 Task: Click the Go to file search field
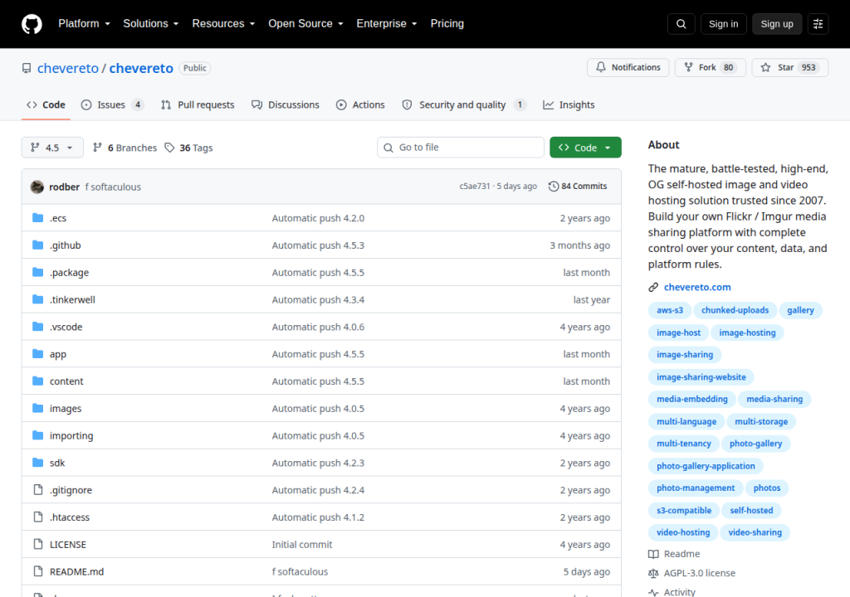pos(461,148)
